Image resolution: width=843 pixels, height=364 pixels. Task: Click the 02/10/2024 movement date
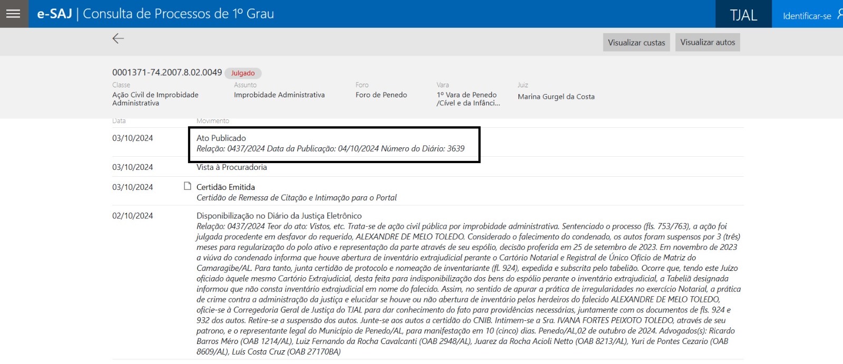132,216
